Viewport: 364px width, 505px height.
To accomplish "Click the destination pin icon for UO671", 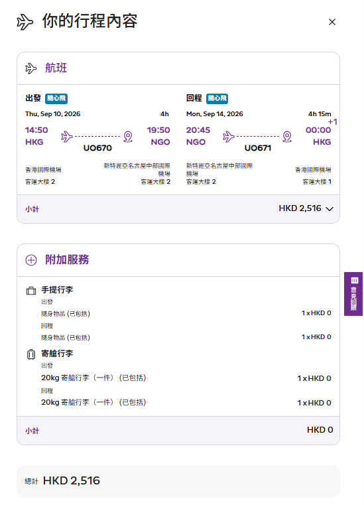I will (287, 137).
